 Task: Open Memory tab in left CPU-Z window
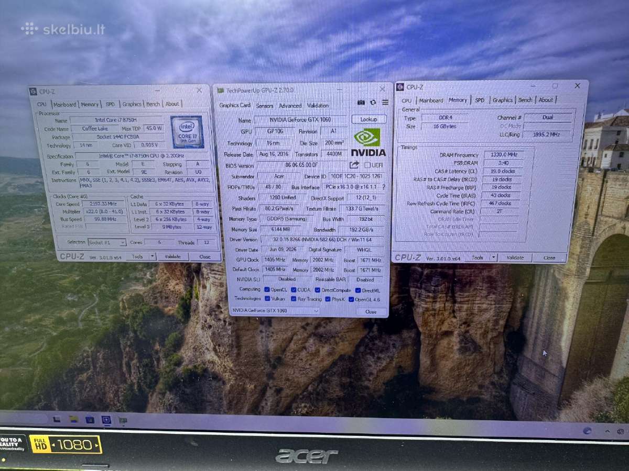point(90,104)
